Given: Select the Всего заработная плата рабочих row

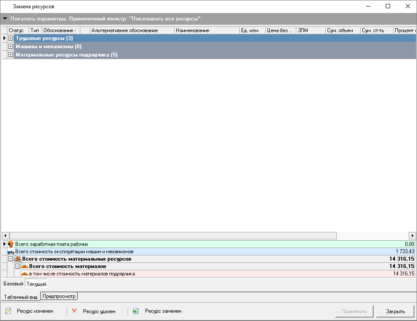Looking at the screenshot, I should [211, 244].
